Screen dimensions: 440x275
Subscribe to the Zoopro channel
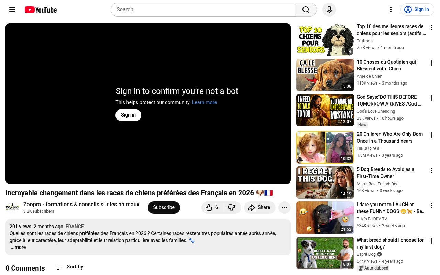[x=164, y=207]
